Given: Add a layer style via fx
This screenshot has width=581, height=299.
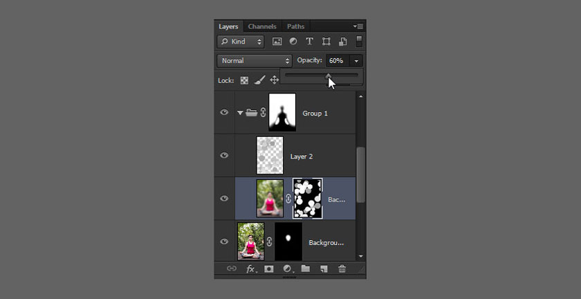Looking at the screenshot, I should (251, 269).
